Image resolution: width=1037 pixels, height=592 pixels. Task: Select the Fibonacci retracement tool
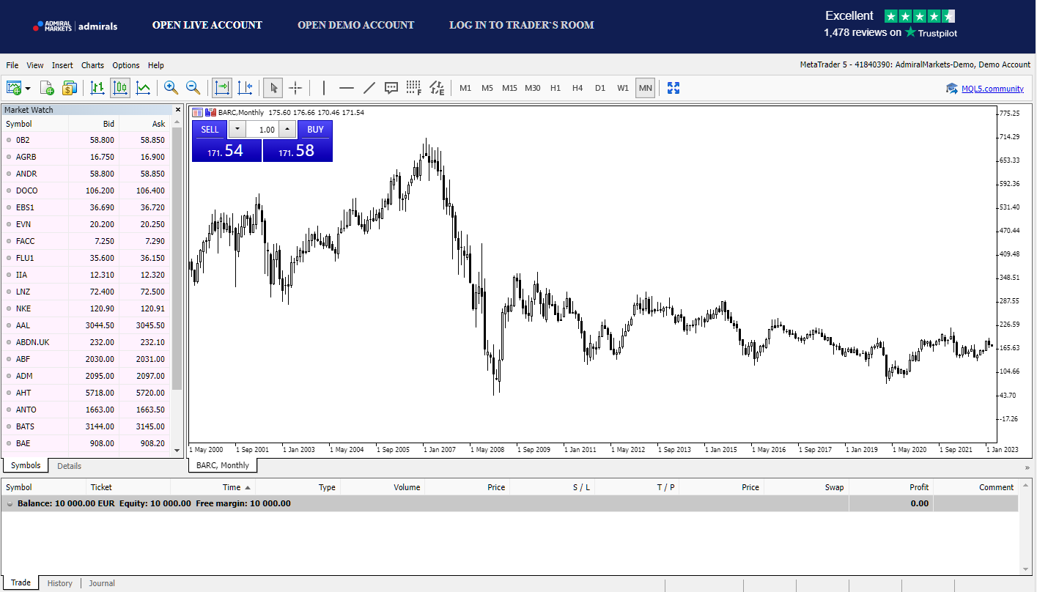tap(414, 88)
